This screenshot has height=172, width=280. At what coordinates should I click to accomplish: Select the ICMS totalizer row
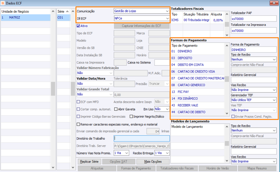(x=197, y=20)
